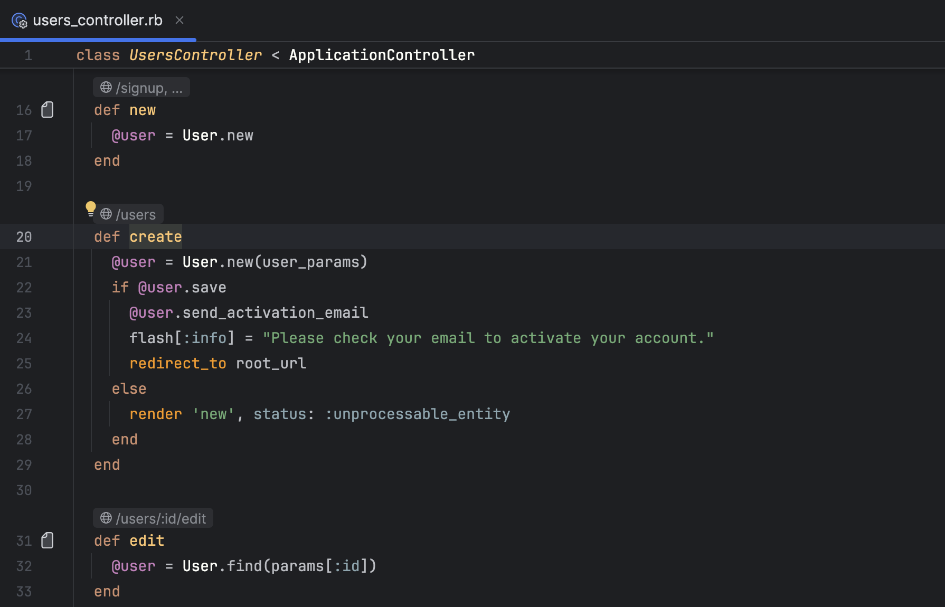
Task: Click "send_activation_email" on line 23
Action: [275, 312]
